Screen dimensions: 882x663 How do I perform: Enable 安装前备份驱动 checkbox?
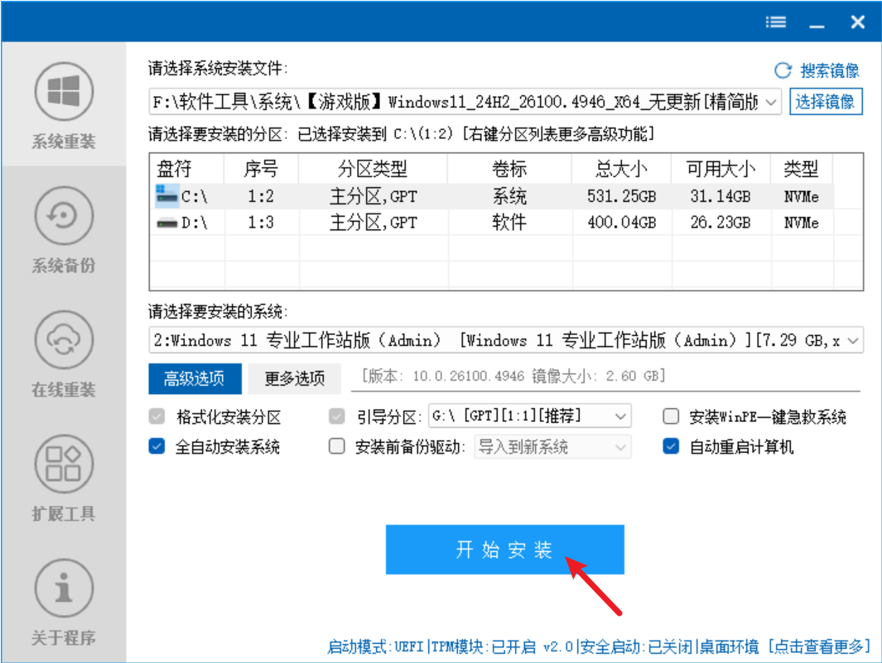336,446
